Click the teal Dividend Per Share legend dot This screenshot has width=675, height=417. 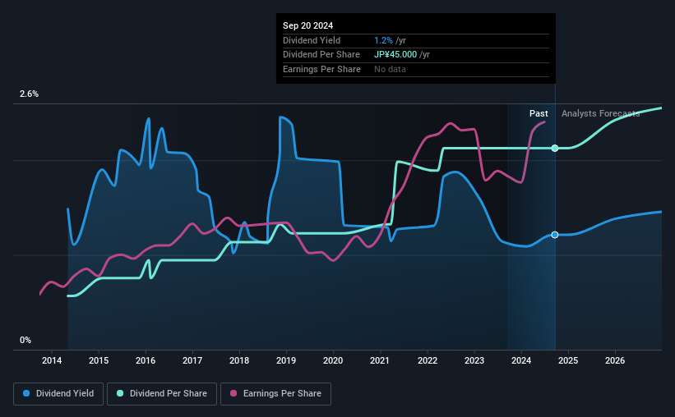[120, 393]
